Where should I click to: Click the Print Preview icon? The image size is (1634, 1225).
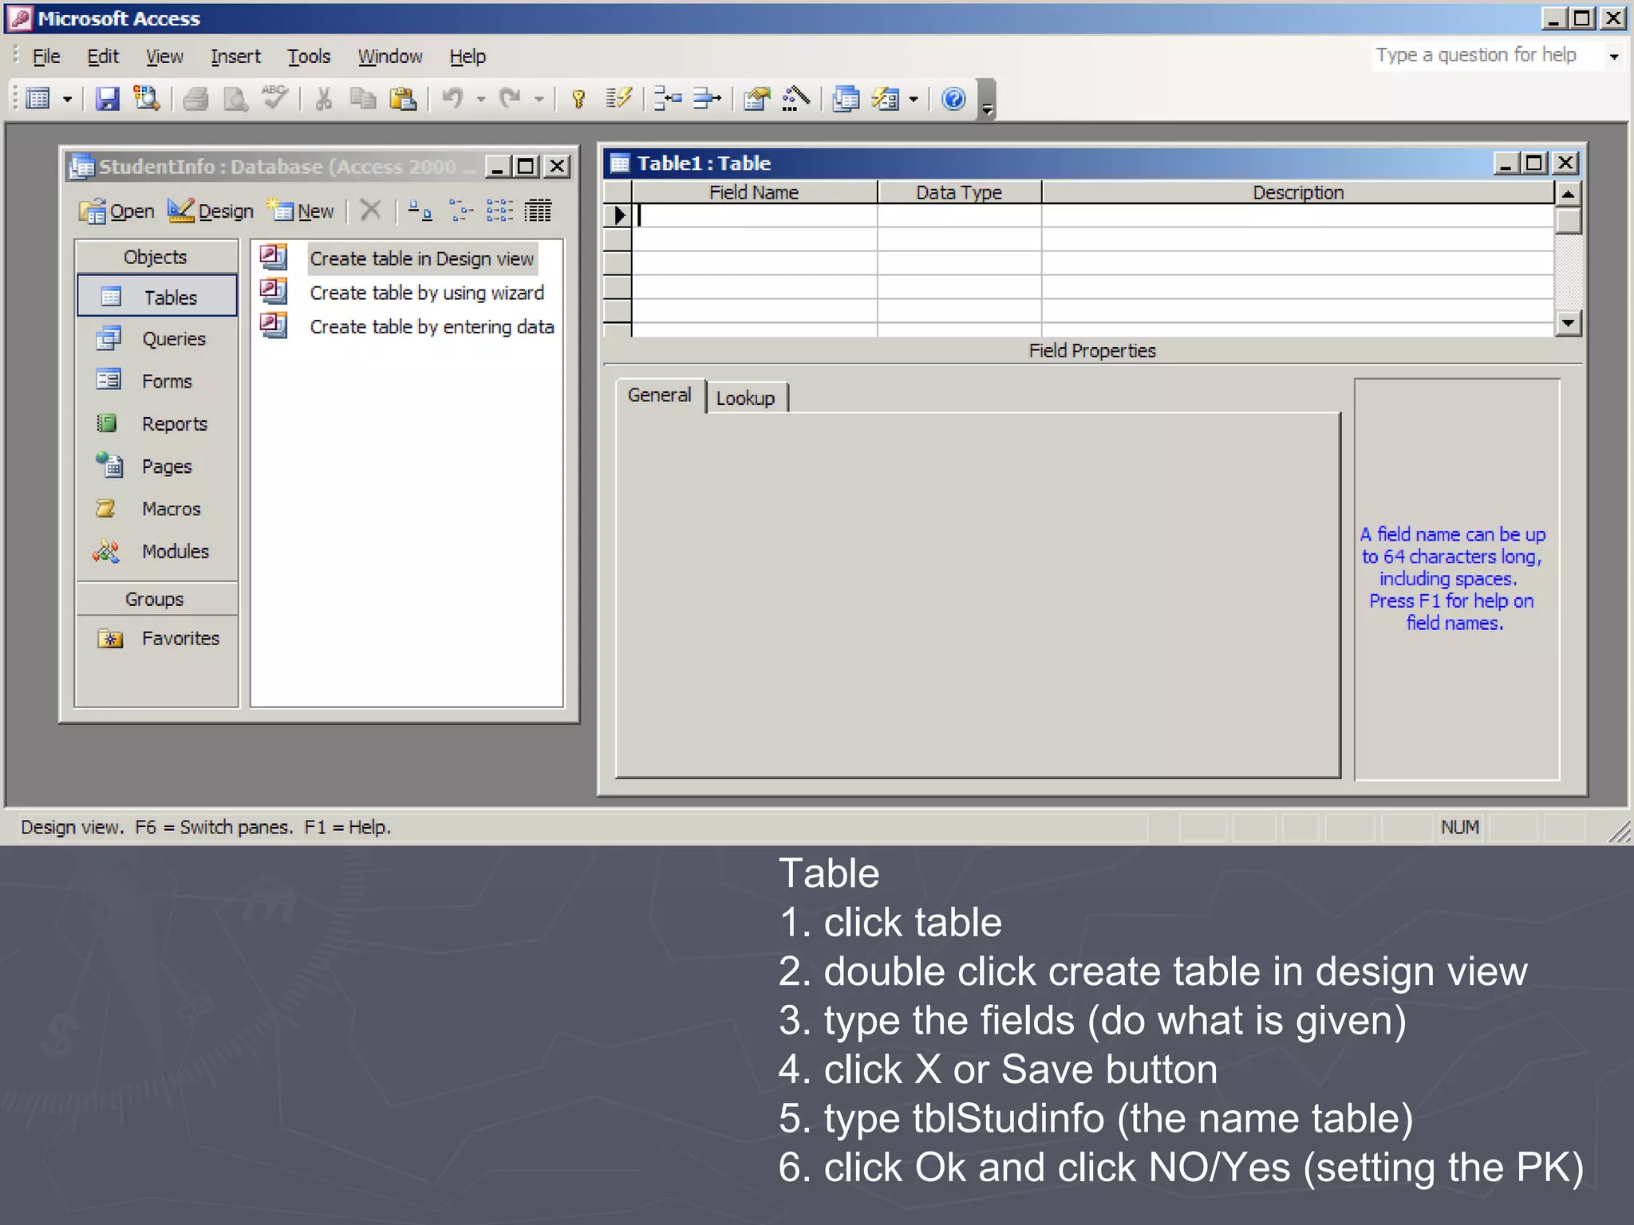coord(235,99)
